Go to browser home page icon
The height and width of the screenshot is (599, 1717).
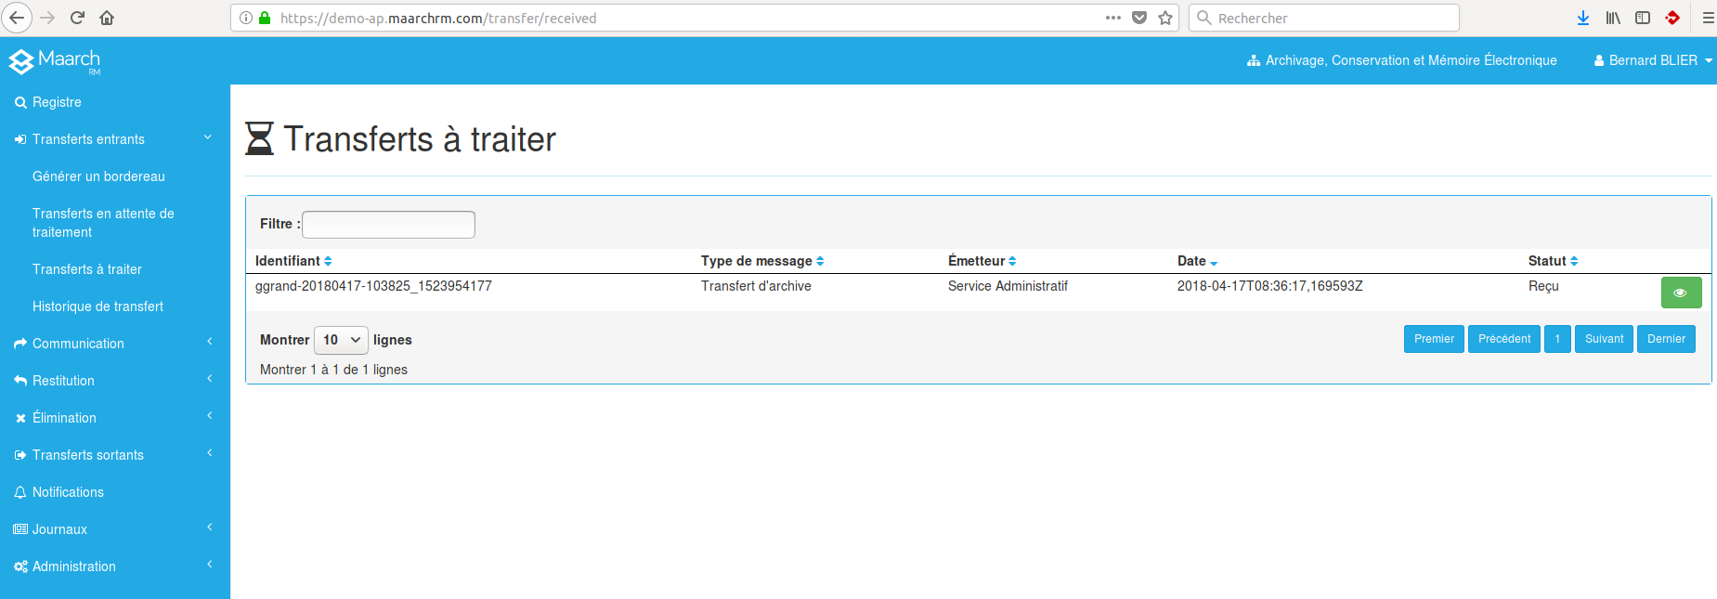[107, 18]
